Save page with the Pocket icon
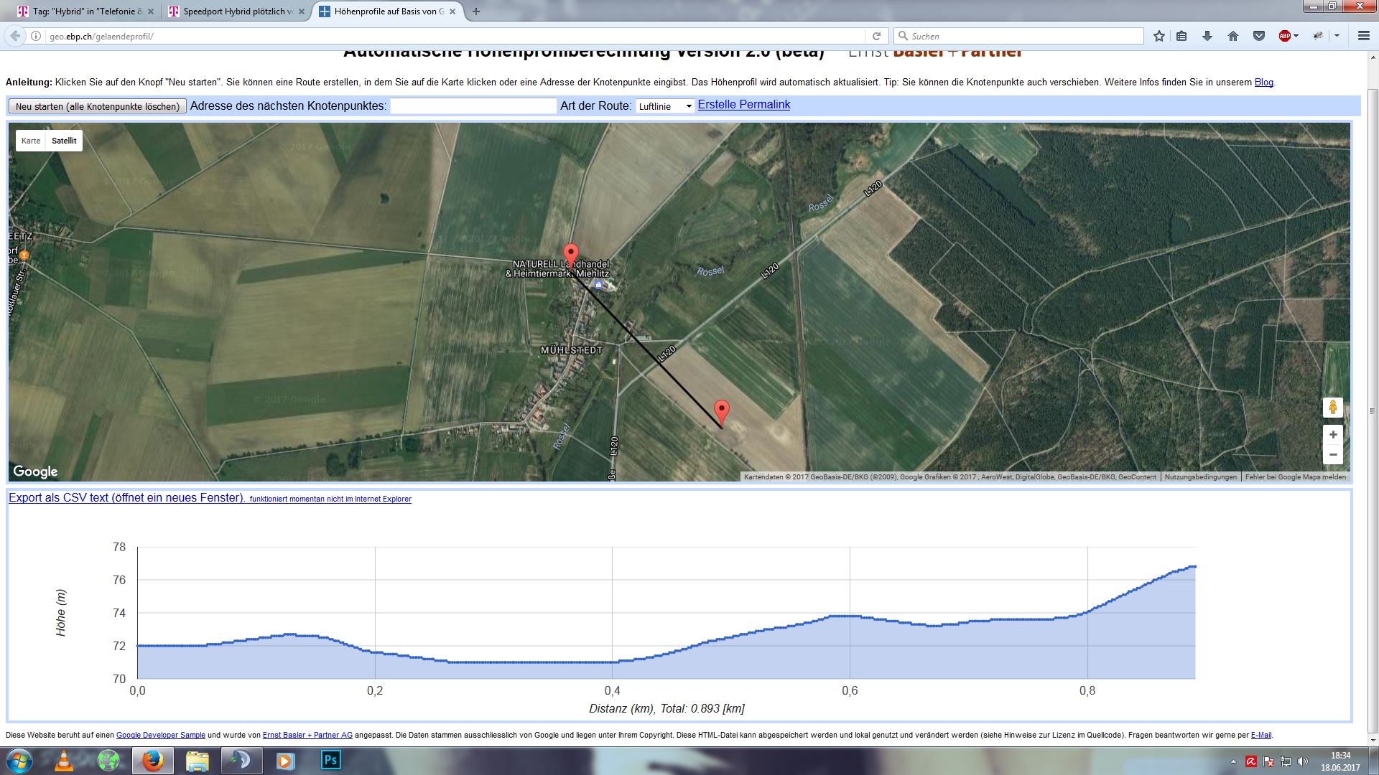This screenshot has height=775, width=1379. [1259, 36]
